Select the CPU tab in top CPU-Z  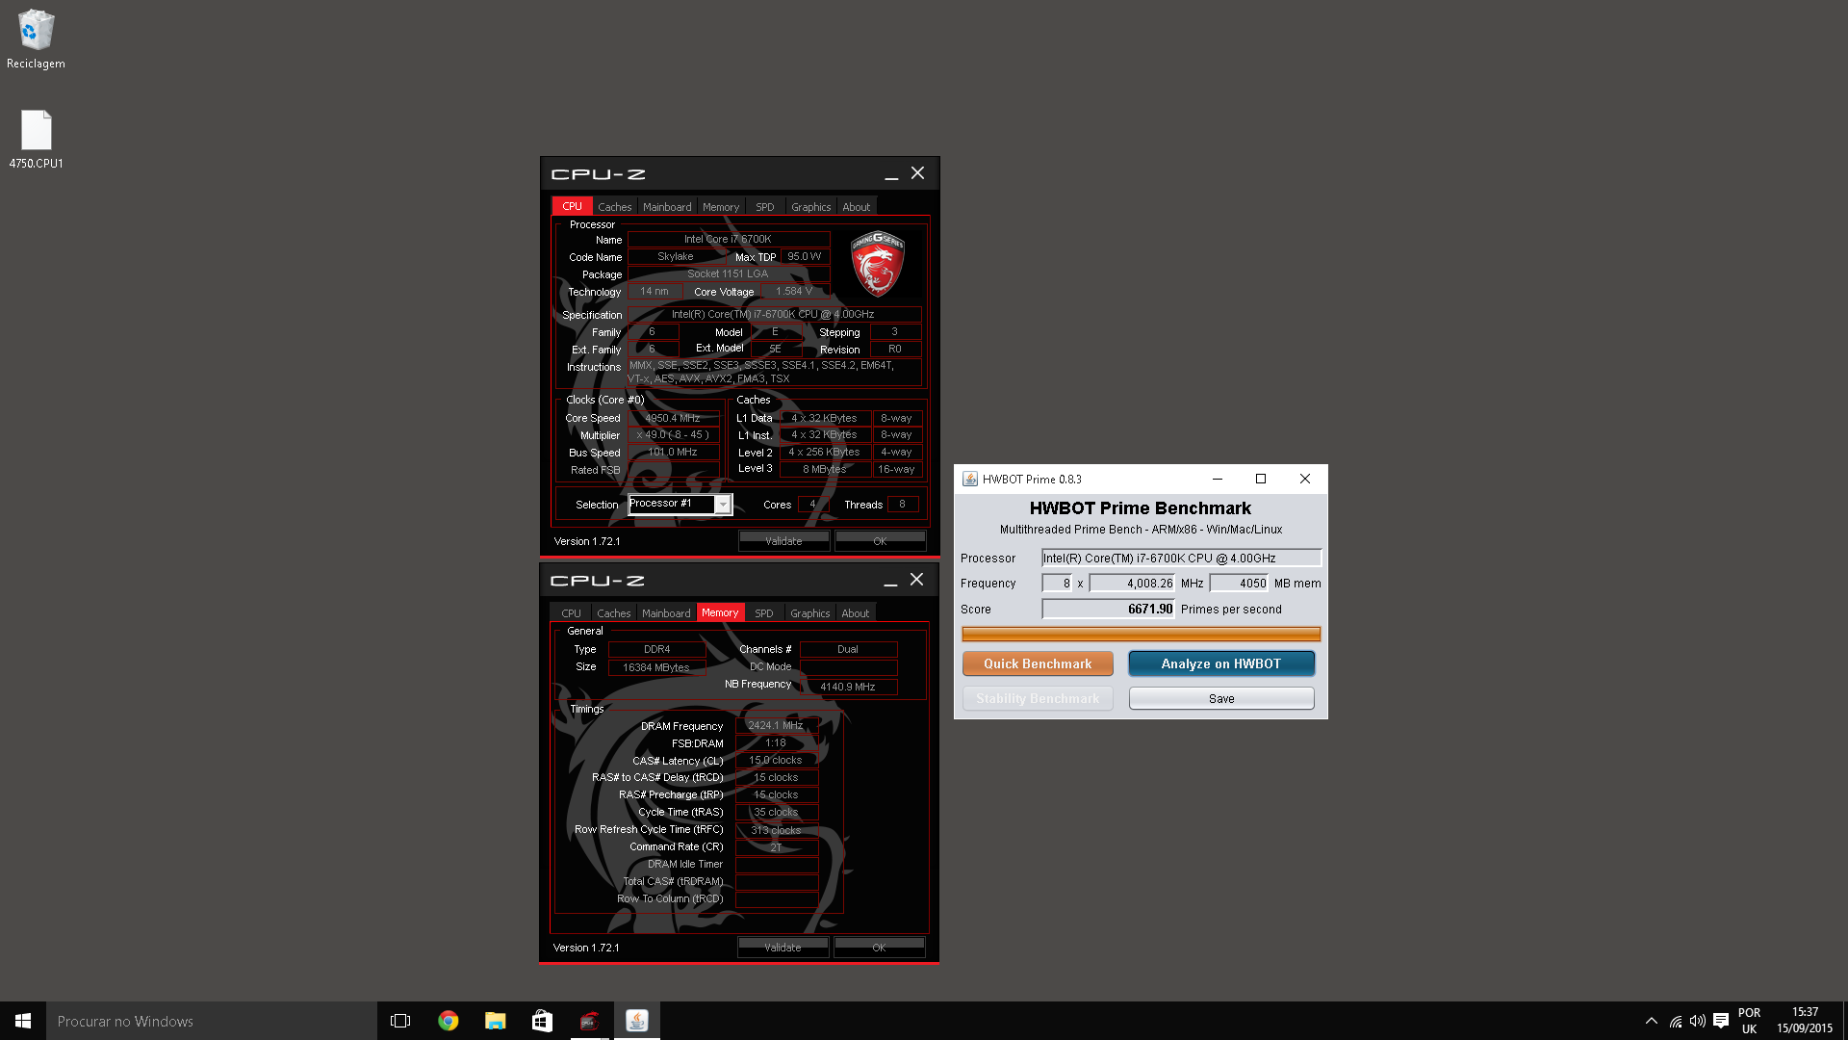coord(572,206)
